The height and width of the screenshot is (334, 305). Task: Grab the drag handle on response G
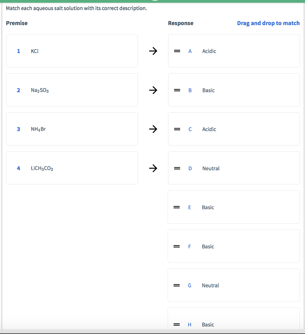point(176,286)
